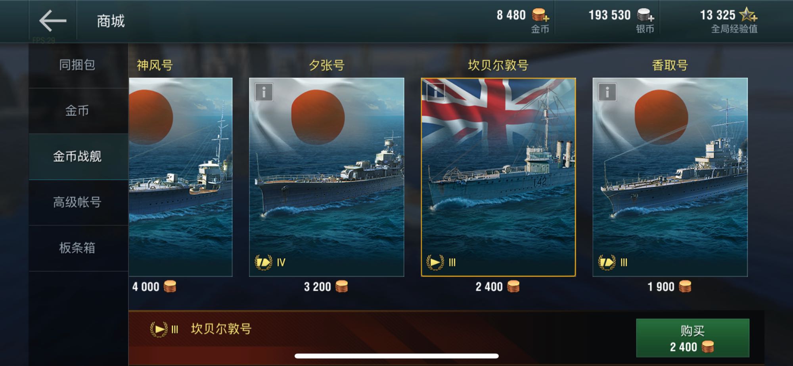
Task: Tap the 坎贝尔敦号 name in bottom bar
Action: click(x=221, y=329)
